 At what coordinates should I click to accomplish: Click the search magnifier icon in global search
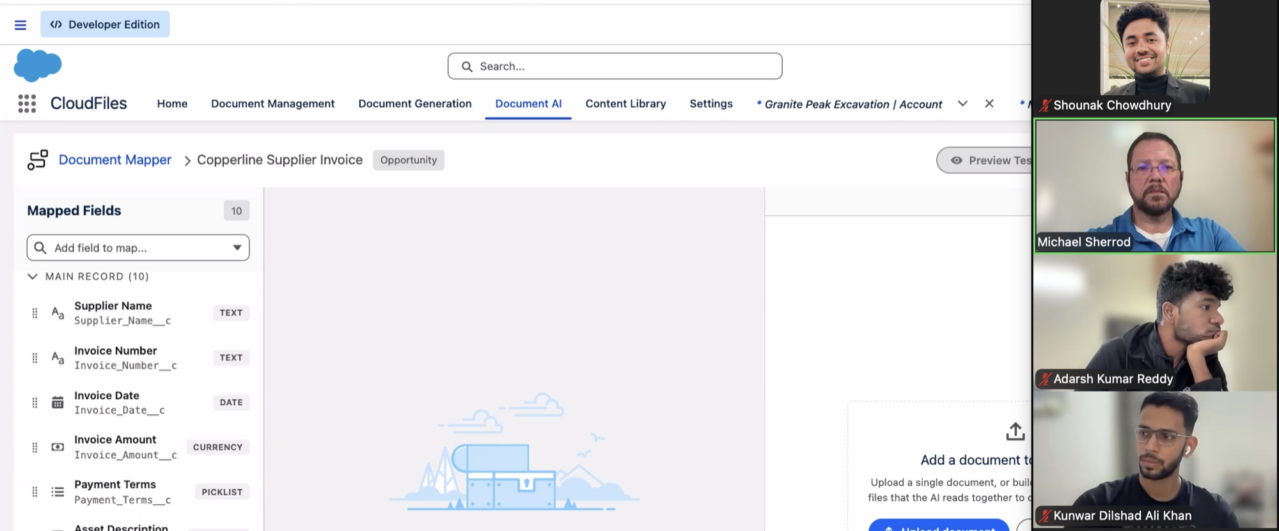click(x=467, y=66)
